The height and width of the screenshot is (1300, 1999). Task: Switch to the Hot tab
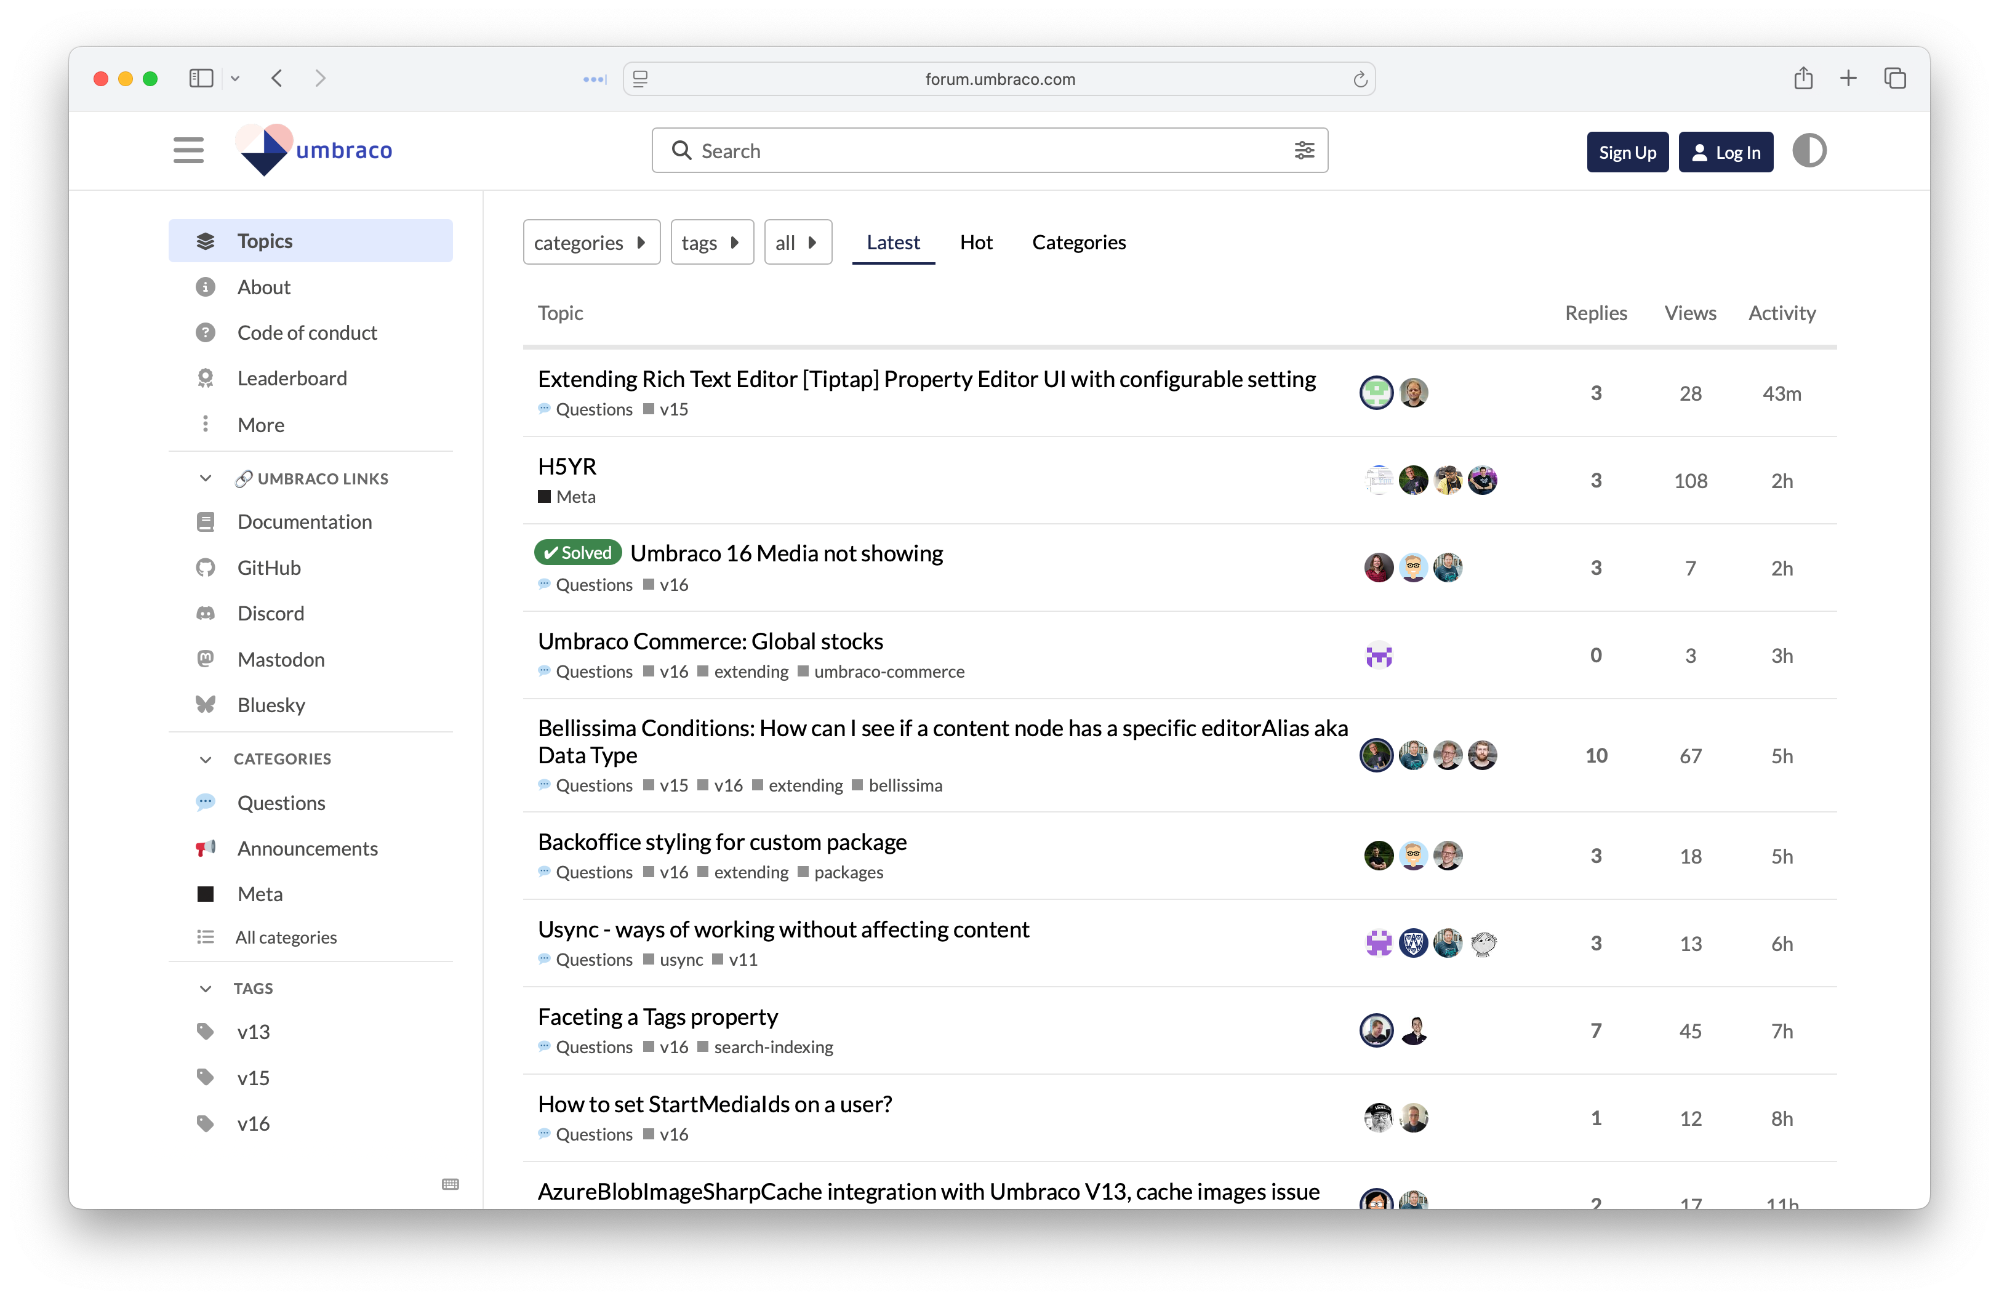click(976, 242)
